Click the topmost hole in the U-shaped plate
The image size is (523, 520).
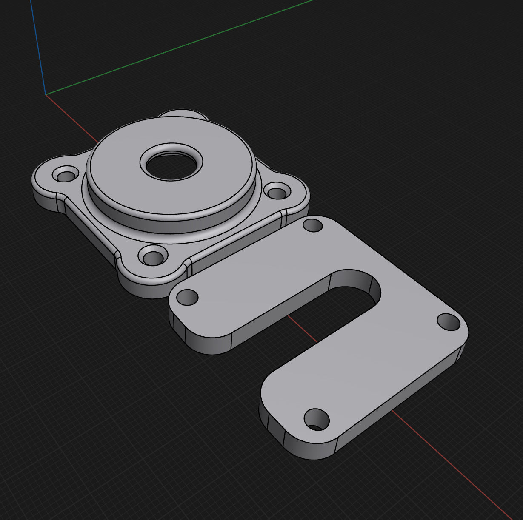313,225
